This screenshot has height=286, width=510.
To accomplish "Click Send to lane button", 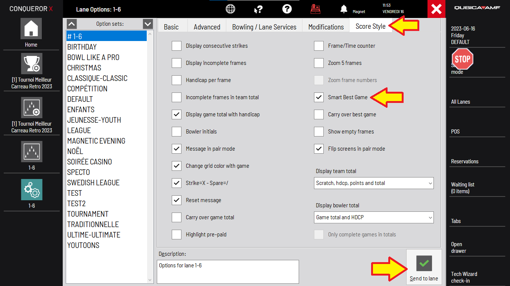I will click(x=424, y=267).
